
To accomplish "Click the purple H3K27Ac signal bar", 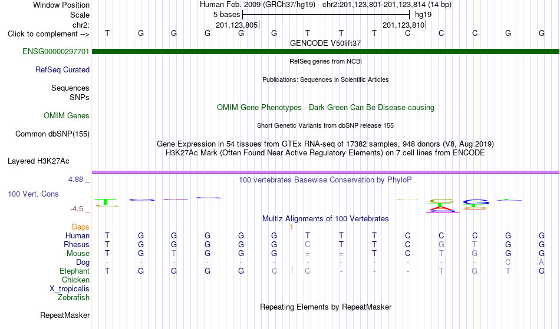I will 326,172.
